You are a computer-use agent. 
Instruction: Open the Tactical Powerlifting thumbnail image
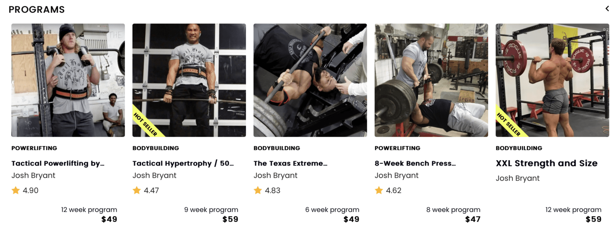coord(68,80)
